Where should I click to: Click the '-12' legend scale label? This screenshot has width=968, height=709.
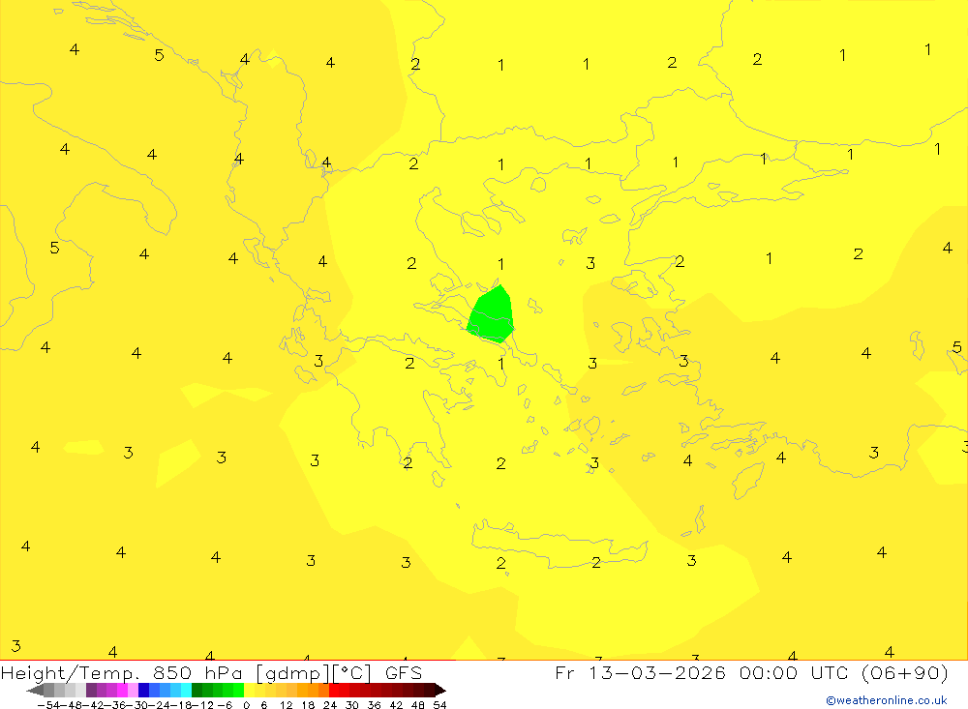click(203, 705)
